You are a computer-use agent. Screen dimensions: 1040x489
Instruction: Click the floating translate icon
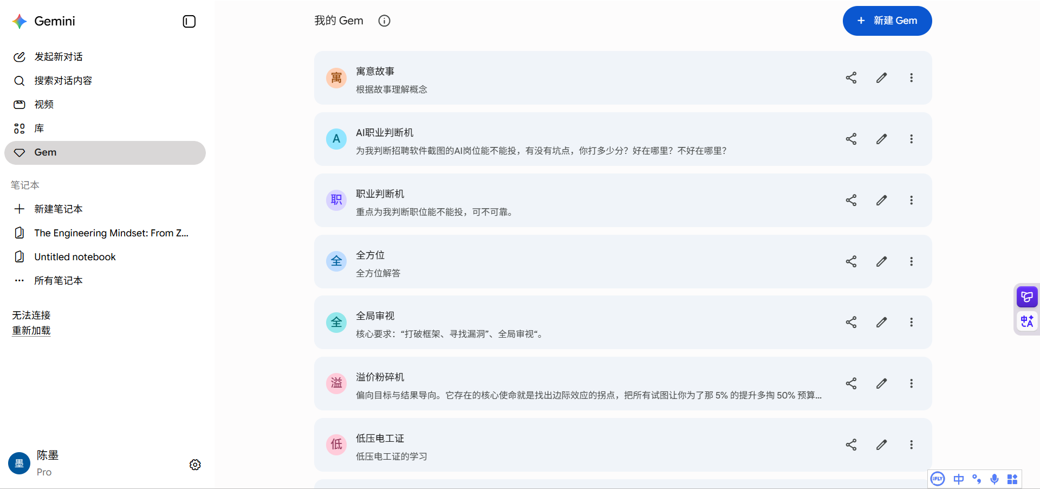click(1027, 321)
